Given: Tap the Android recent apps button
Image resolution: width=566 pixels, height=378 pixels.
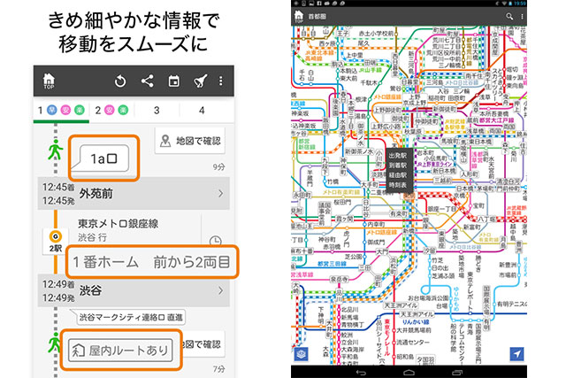Looking at the screenshot, I should [457, 372].
